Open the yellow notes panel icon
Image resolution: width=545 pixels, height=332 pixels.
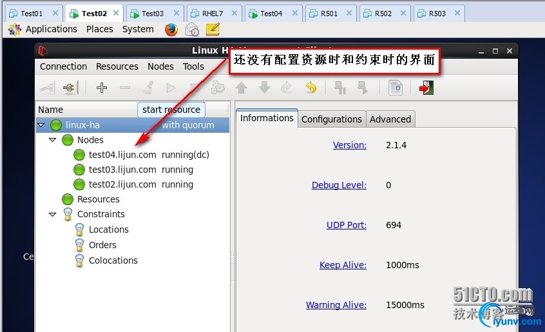pyautogui.click(x=213, y=29)
